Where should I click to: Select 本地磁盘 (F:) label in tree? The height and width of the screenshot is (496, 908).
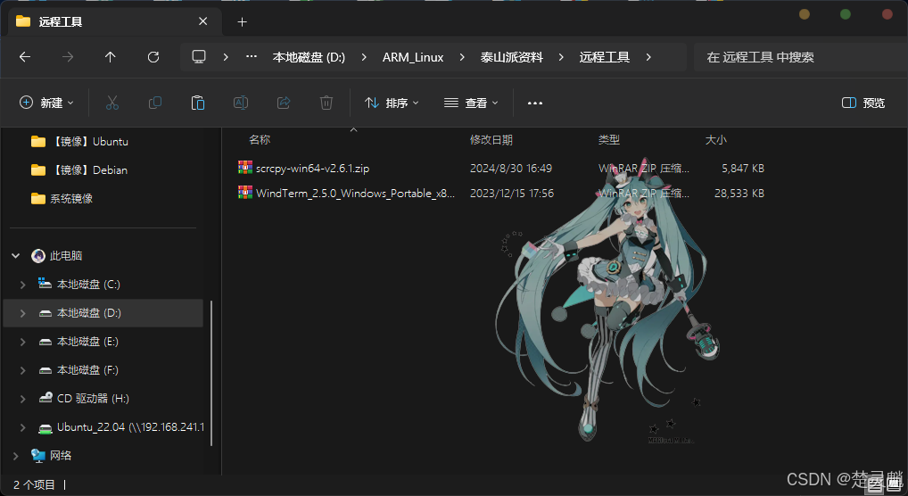click(87, 369)
